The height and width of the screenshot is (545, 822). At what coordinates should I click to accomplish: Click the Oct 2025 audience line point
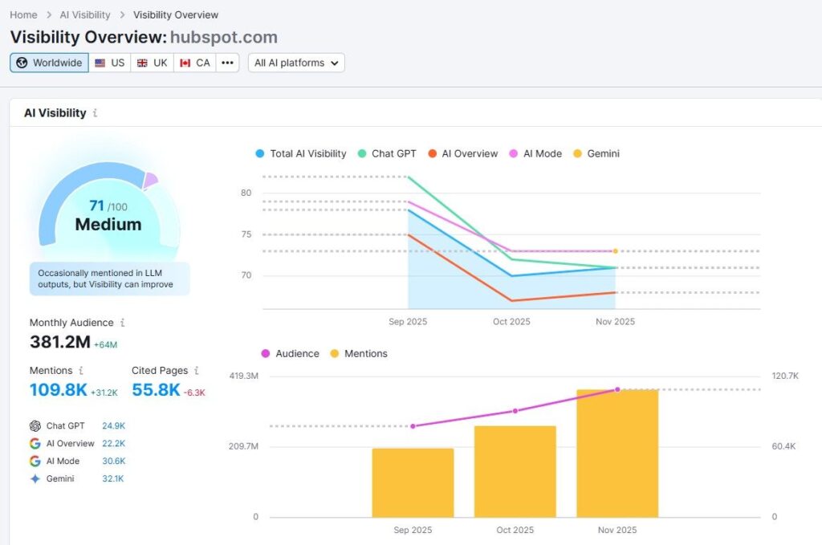click(x=515, y=411)
